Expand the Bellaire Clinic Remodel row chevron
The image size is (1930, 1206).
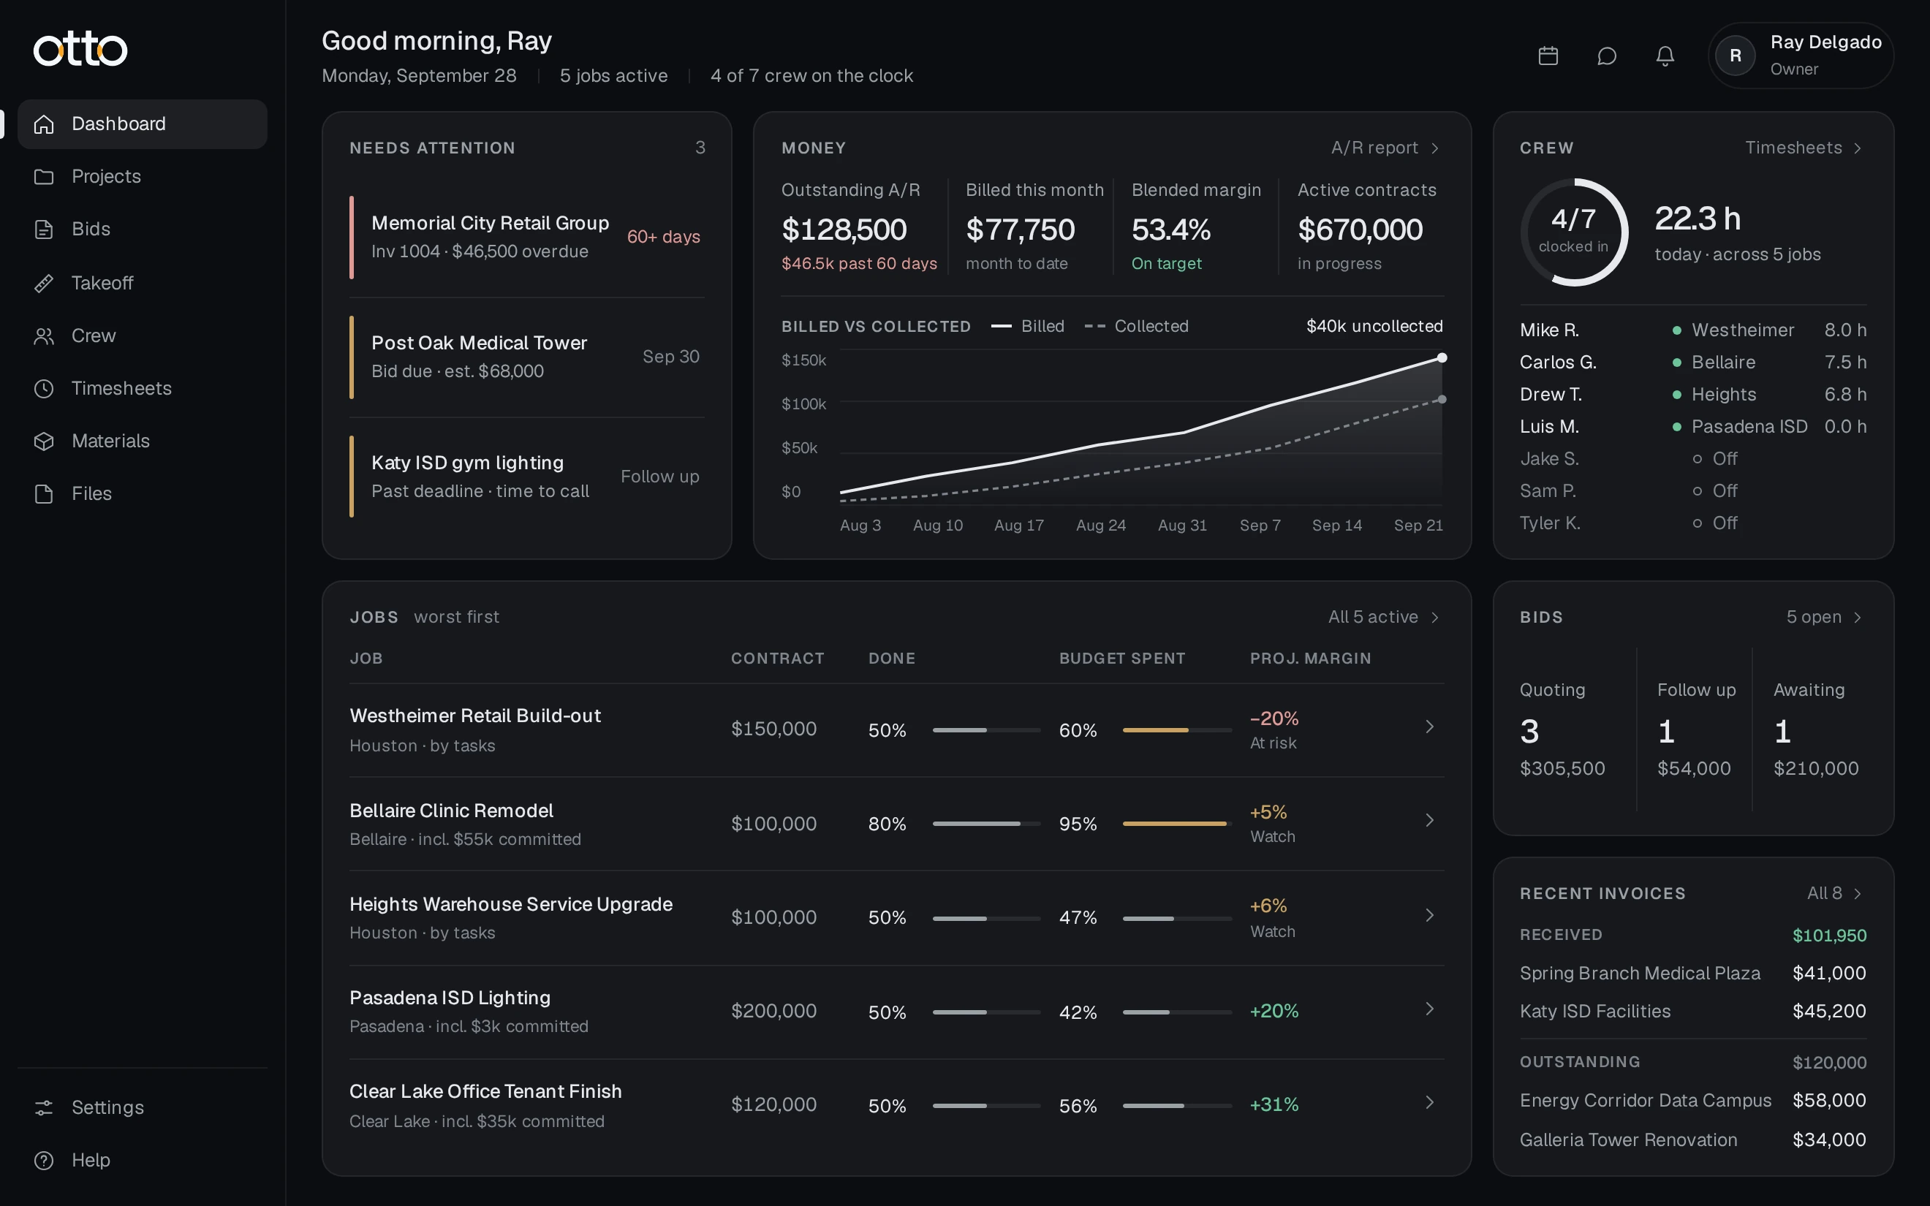click(1429, 821)
